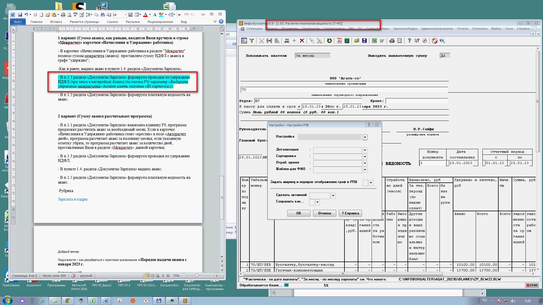Open Excel from the taskbar
543x305 pixels.
click(x=93, y=301)
